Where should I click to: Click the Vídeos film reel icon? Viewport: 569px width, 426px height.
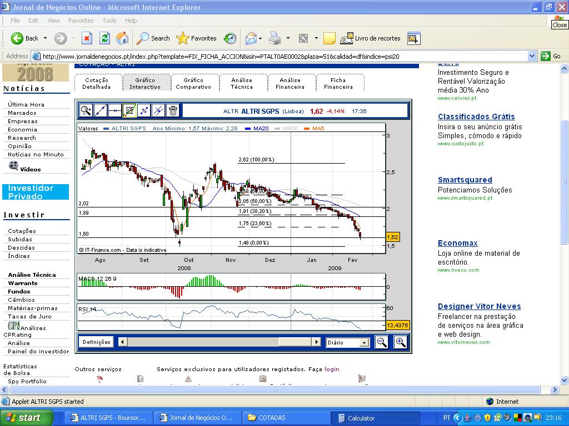tap(13, 166)
